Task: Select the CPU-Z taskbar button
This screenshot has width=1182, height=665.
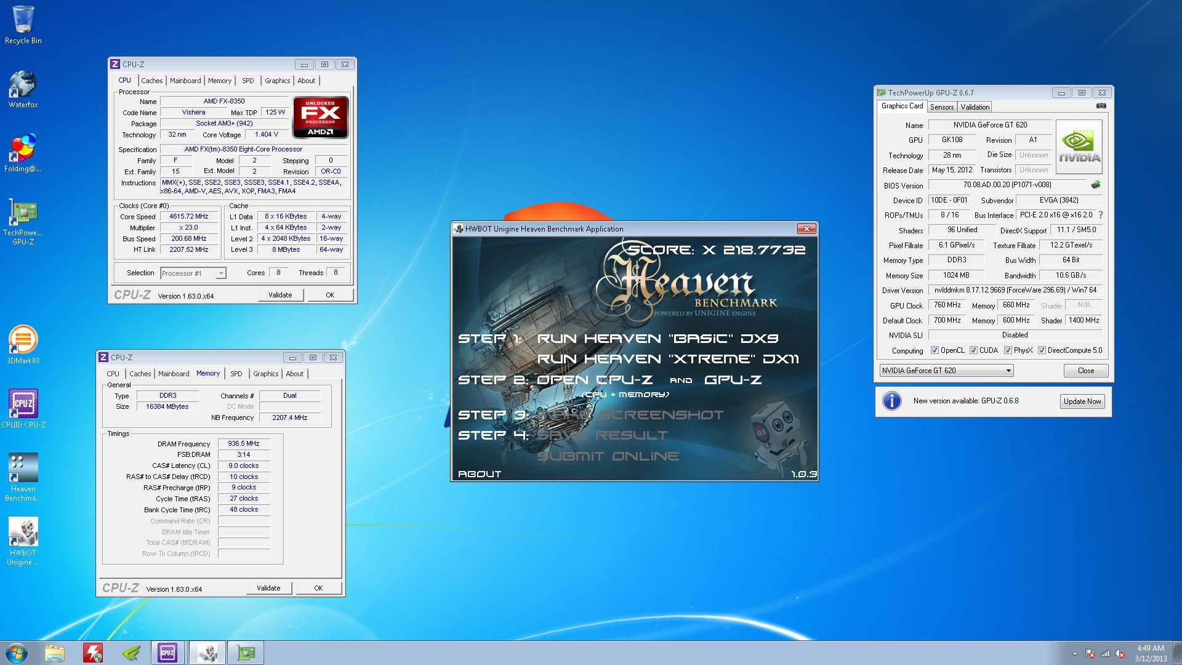Action: tap(167, 653)
